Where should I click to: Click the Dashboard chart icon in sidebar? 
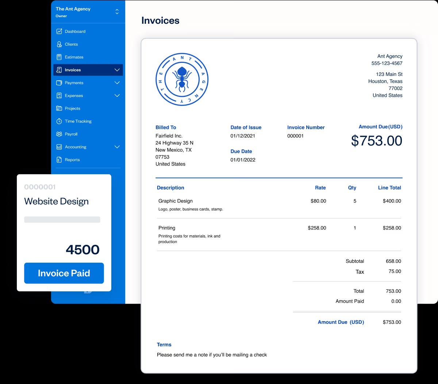pyautogui.click(x=59, y=31)
